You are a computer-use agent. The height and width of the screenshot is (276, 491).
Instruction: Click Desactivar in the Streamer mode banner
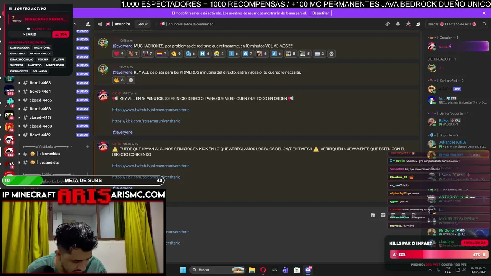tap(320, 13)
